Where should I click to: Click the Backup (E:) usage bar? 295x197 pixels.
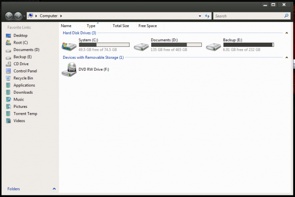(x=248, y=45)
